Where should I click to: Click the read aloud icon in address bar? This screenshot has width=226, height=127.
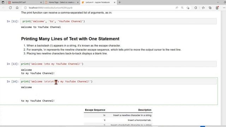pos(177,8)
